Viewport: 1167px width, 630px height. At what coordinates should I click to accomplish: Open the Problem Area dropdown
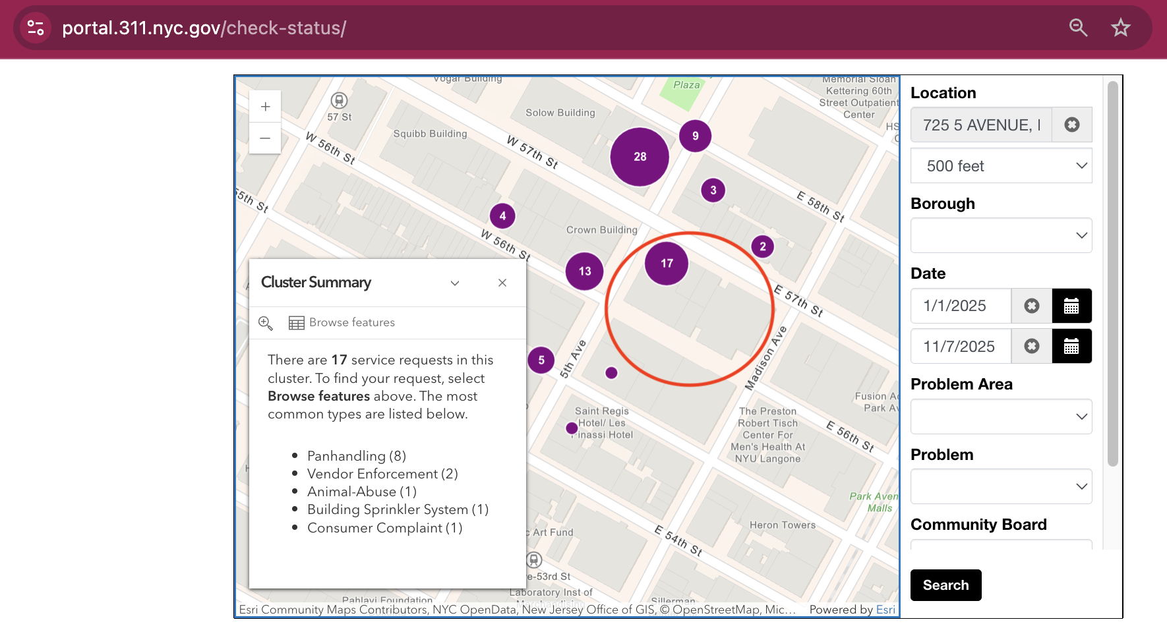tap(1001, 416)
